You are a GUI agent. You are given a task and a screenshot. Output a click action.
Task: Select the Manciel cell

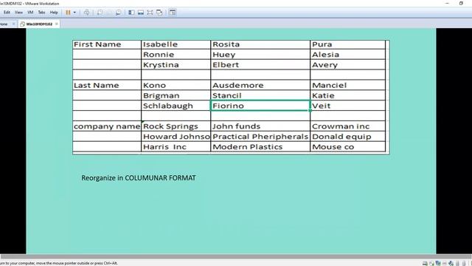click(x=347, y=86)
